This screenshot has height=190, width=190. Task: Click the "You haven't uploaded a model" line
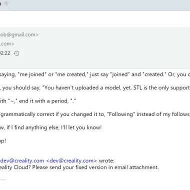coord(95,87)
